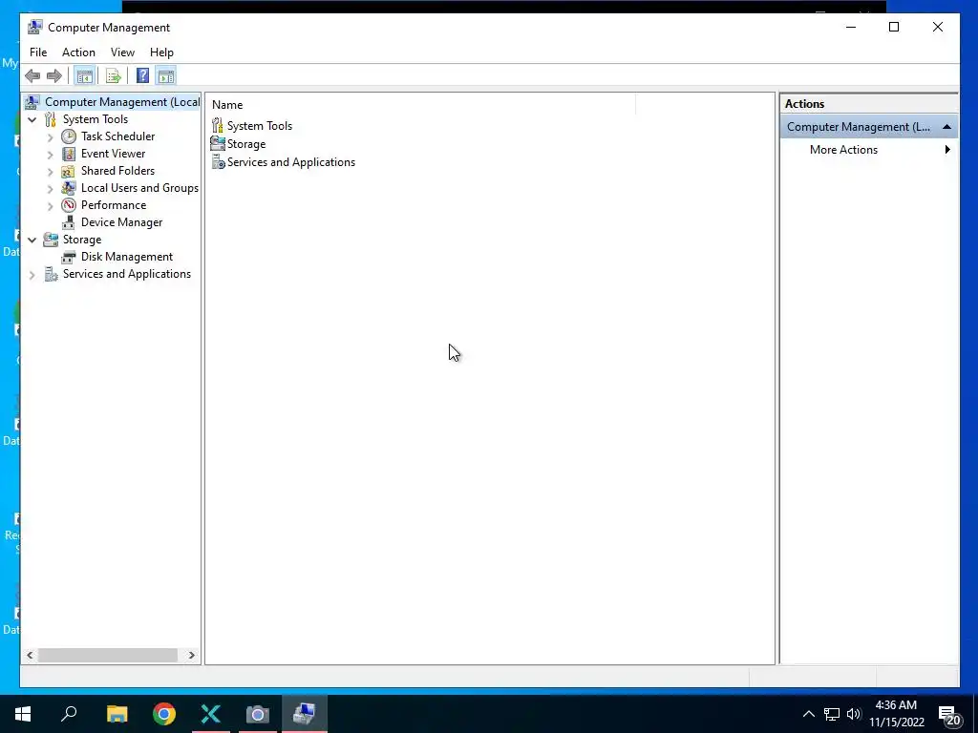Viewport: 978px width, 733px height.
Task: Click Storage icon in center list
Action: [218, 144]
